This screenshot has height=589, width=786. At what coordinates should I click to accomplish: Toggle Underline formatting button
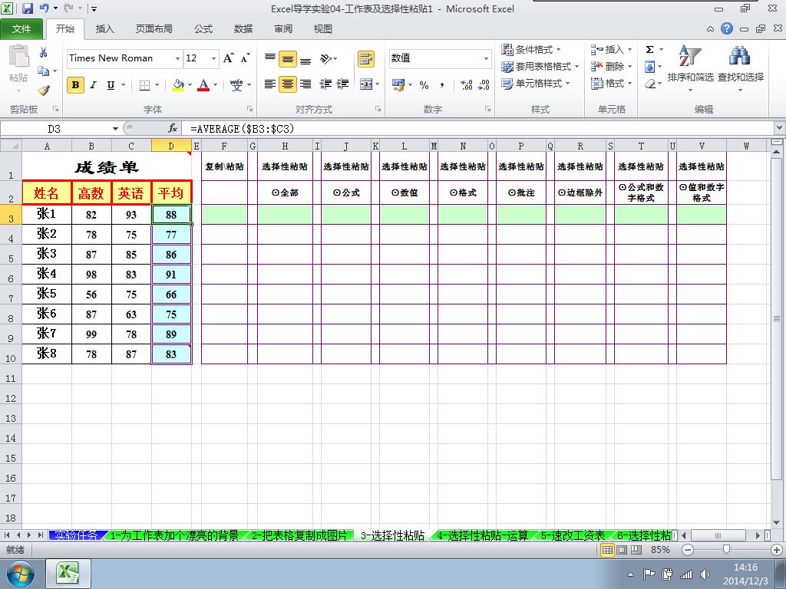click(x=111, y=84)
